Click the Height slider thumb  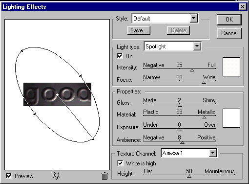tap(189, 176)
